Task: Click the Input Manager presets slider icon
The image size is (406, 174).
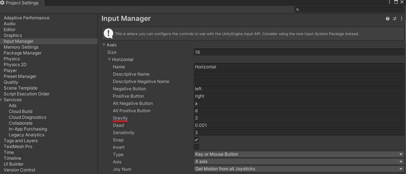Action: coord(395,19)
